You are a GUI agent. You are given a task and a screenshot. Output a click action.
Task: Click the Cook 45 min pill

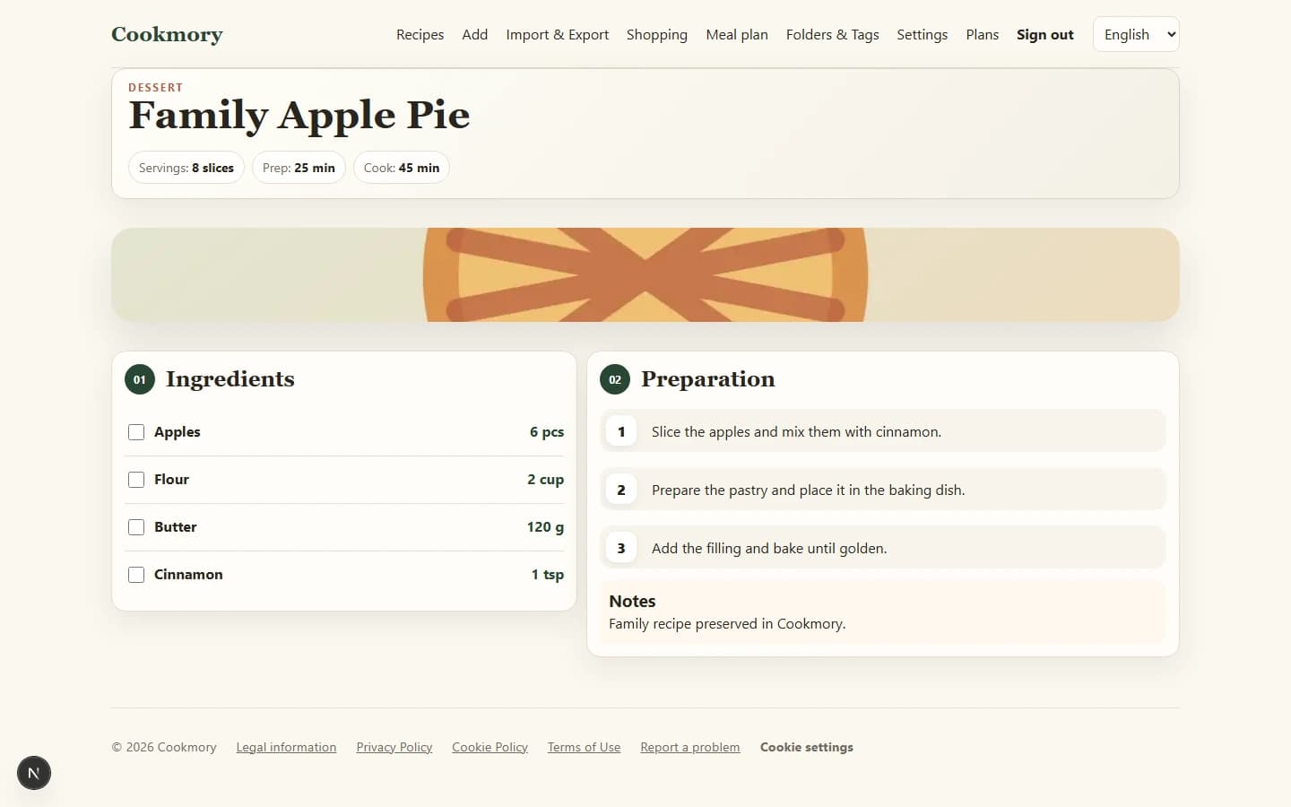coord(402,168)
